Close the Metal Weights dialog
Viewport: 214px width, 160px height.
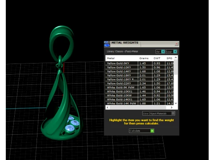click(177, 44)
